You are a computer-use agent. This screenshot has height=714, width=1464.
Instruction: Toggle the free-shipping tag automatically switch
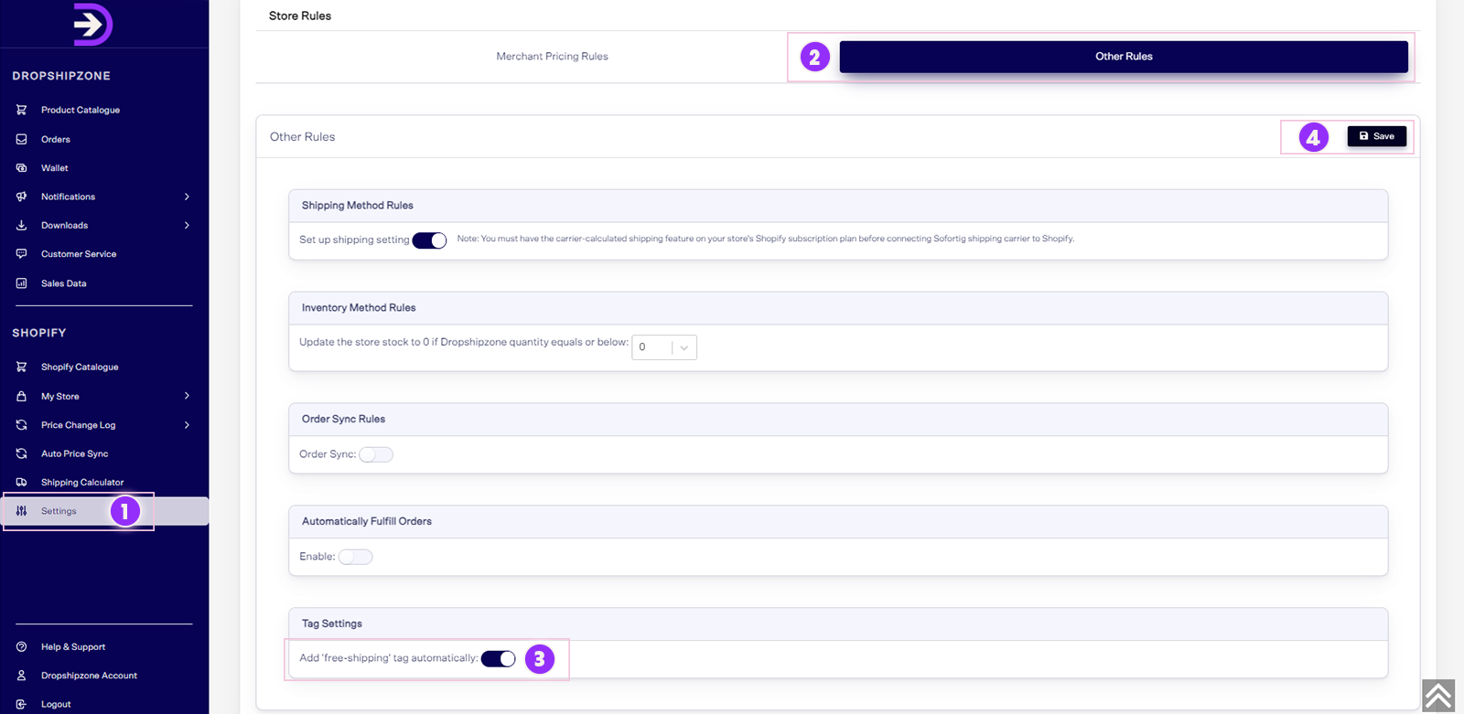(x=499, y=659)
